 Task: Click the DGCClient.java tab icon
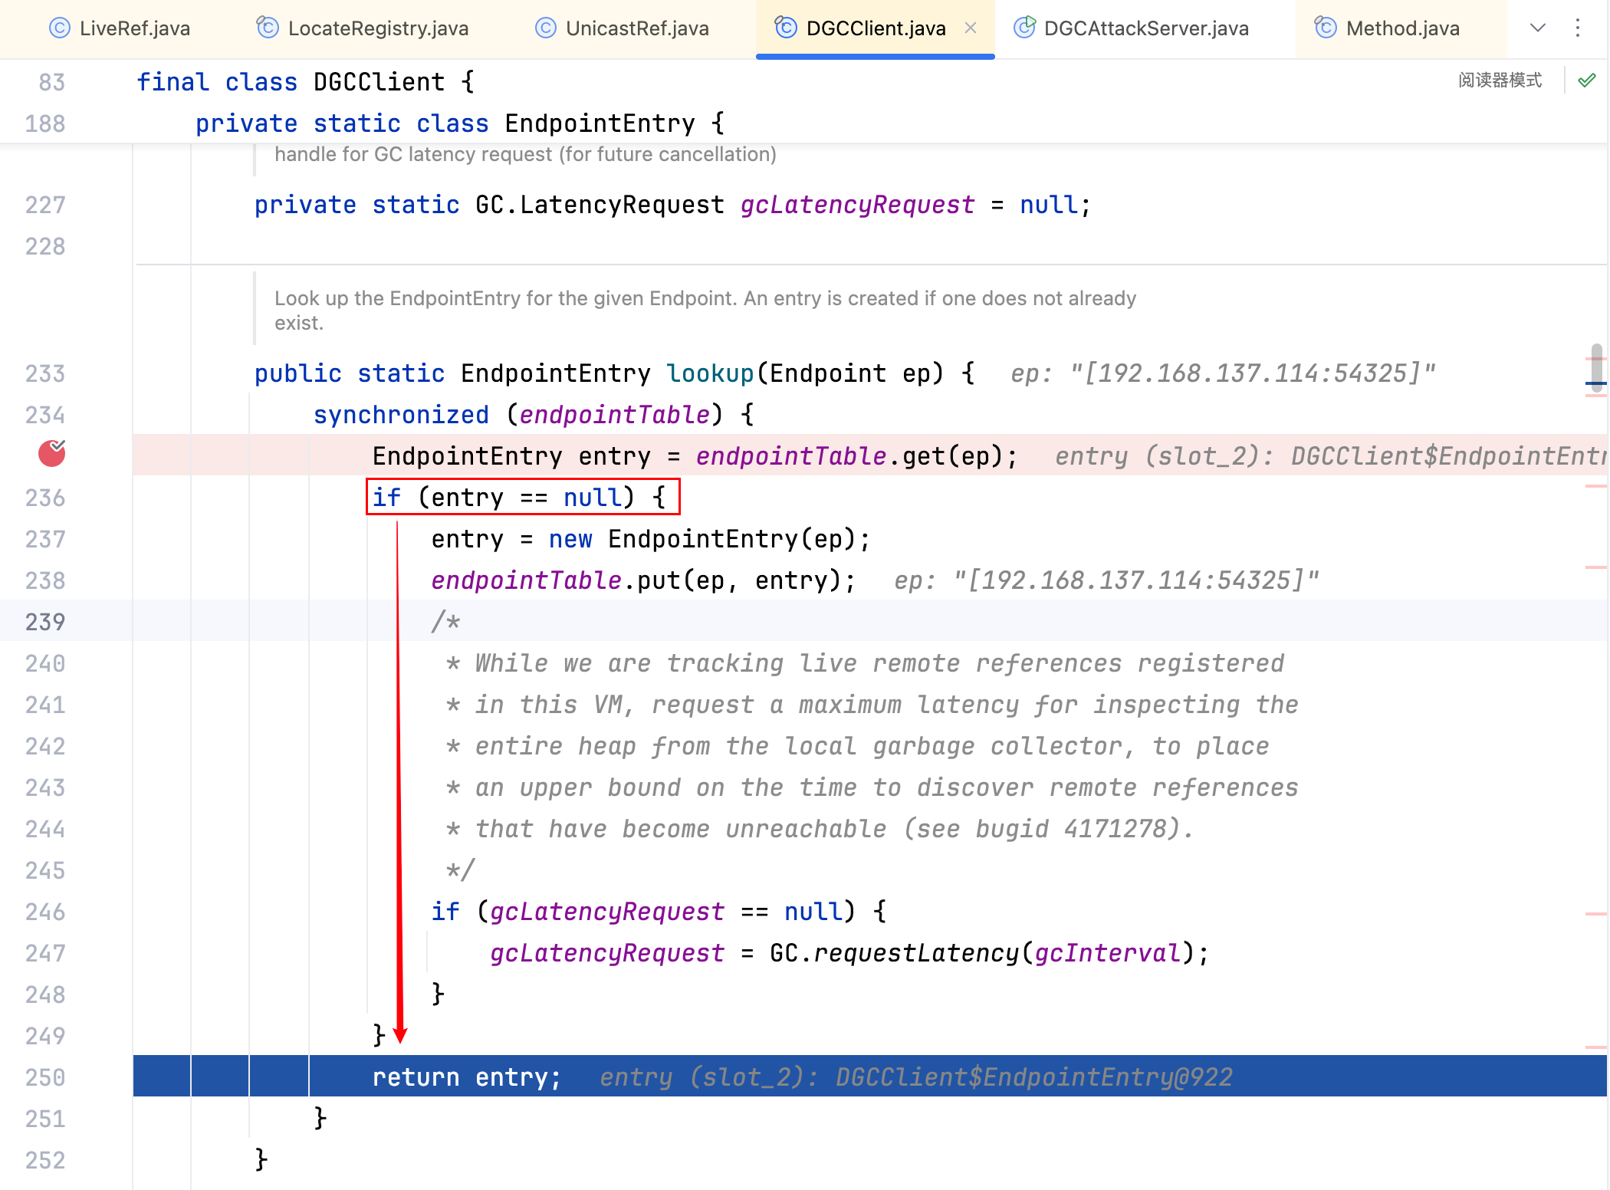point(785,28)
